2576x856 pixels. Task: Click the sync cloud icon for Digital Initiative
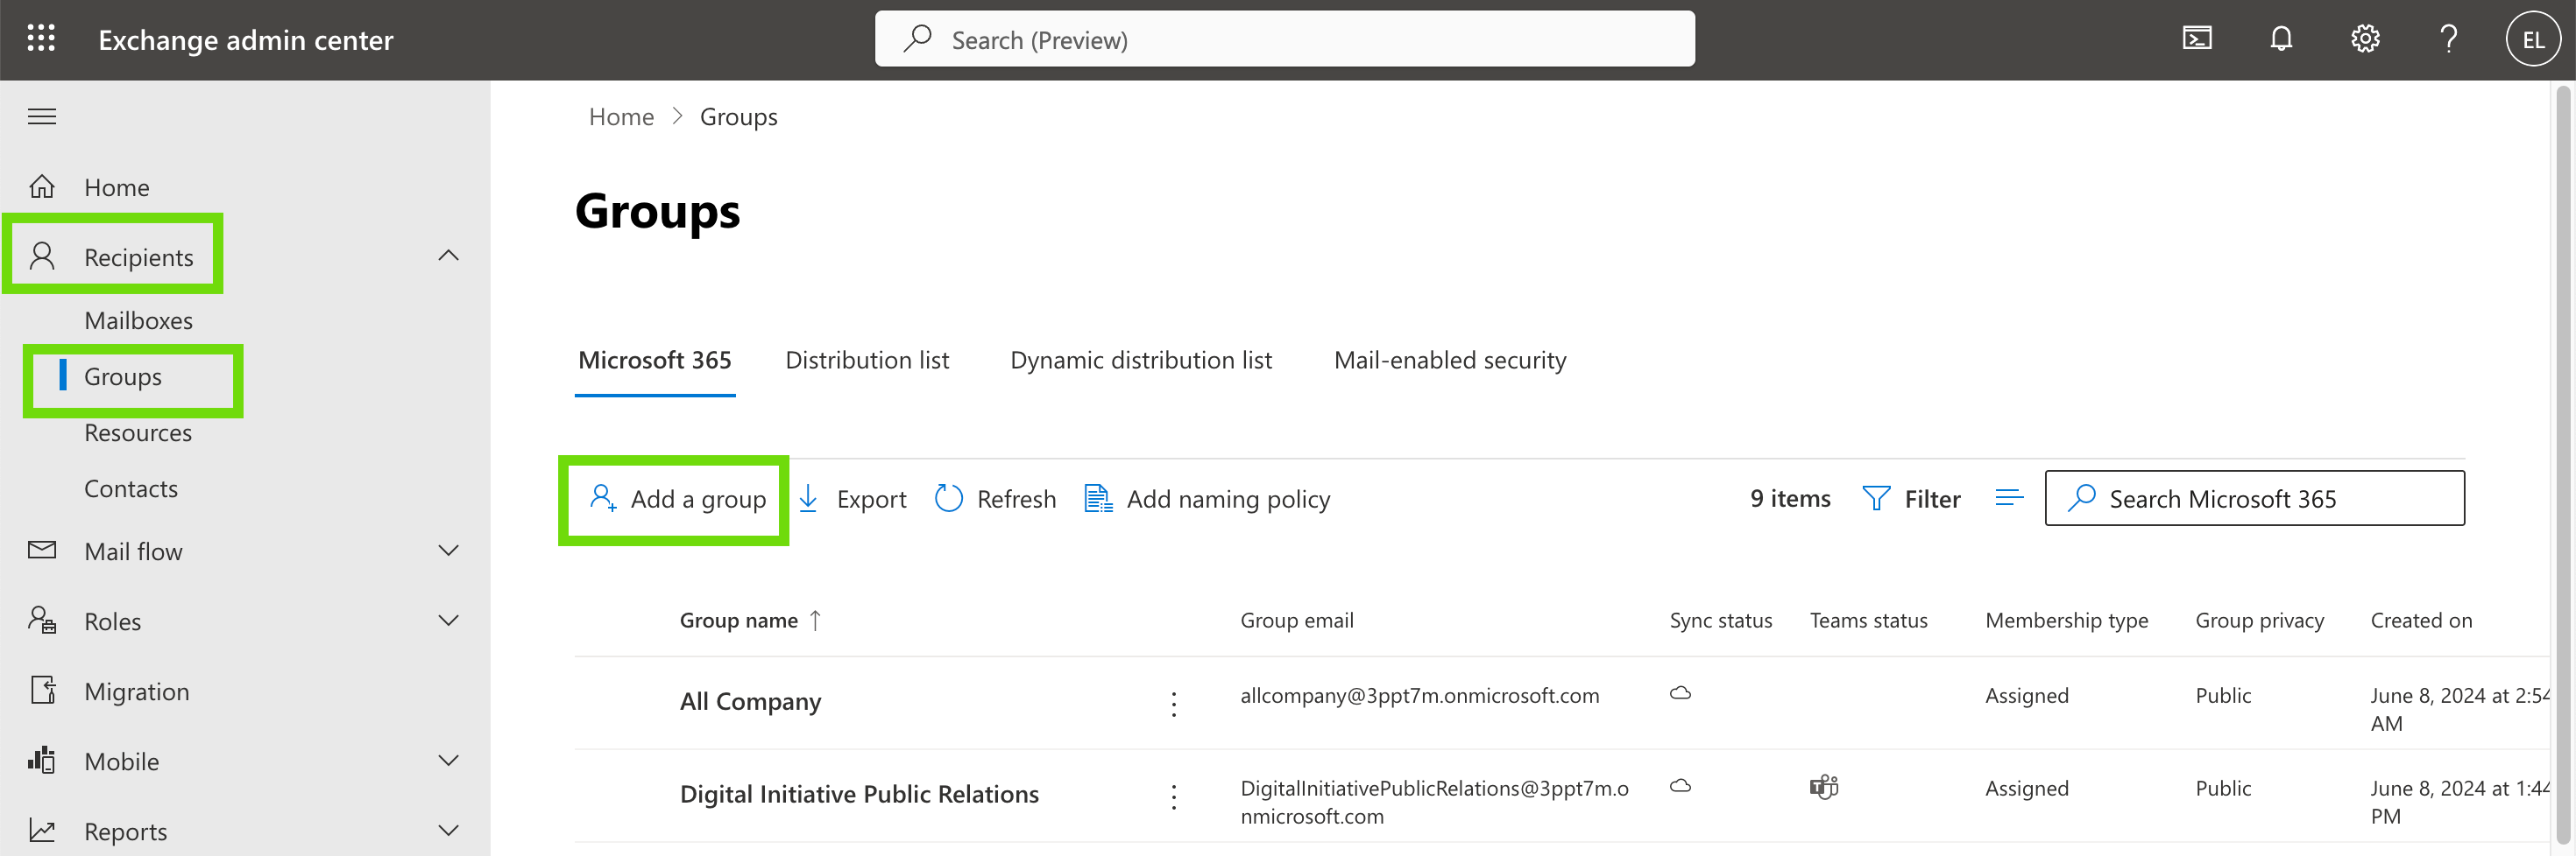tap(1681, 786)
